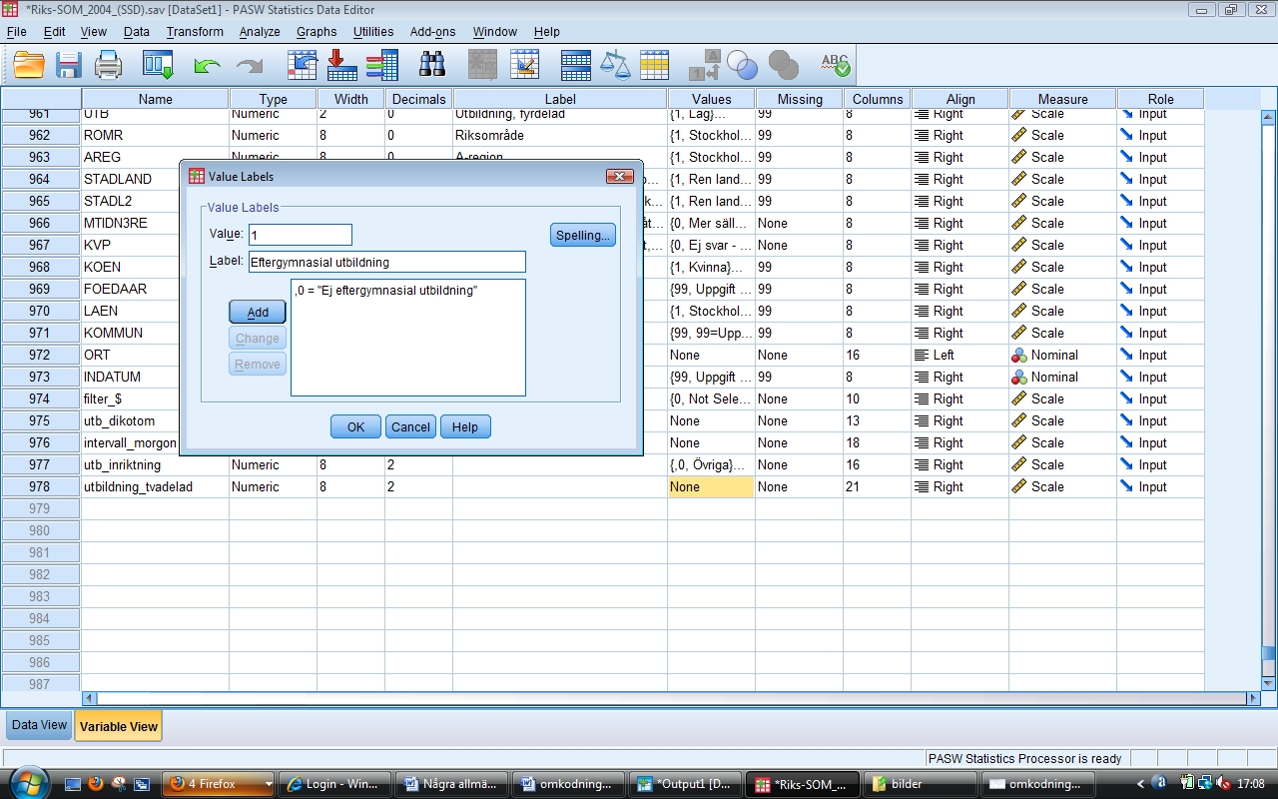Save the dataset with the floppy disk icon

69,66
